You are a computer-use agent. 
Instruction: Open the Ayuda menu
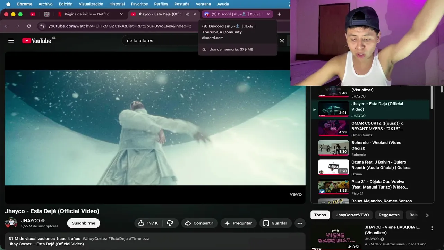[x=223, y=4]
